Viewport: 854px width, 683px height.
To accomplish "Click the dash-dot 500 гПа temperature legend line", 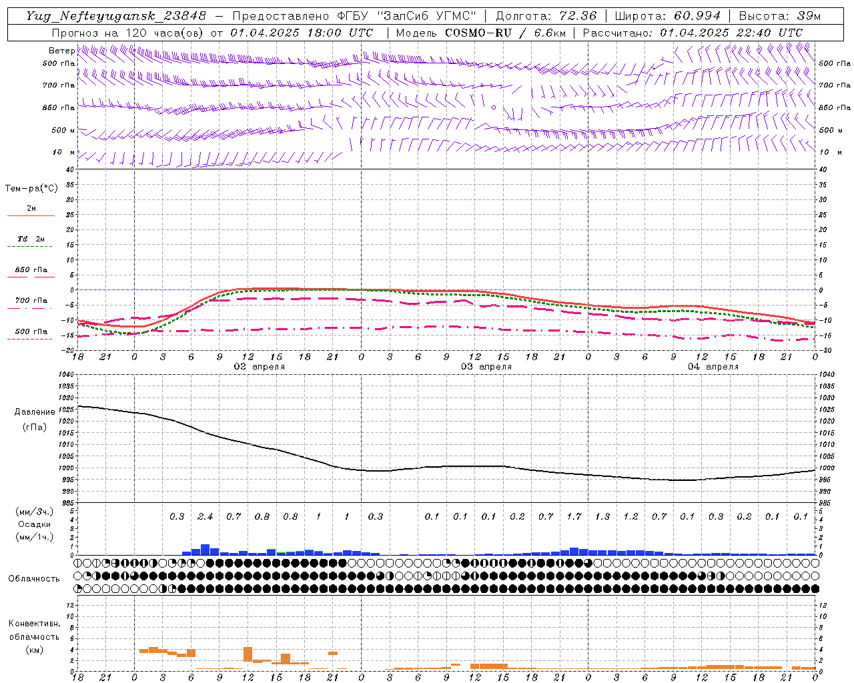I will pyautogui.click(x=31, y=339).
